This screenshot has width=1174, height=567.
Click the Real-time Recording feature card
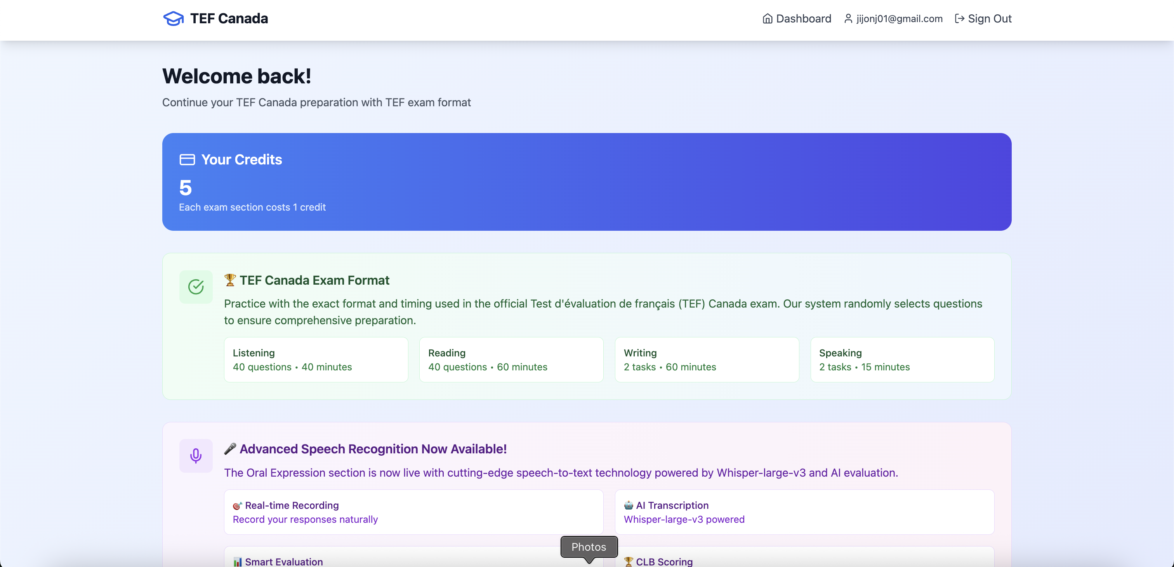click(x=413, y=512)
